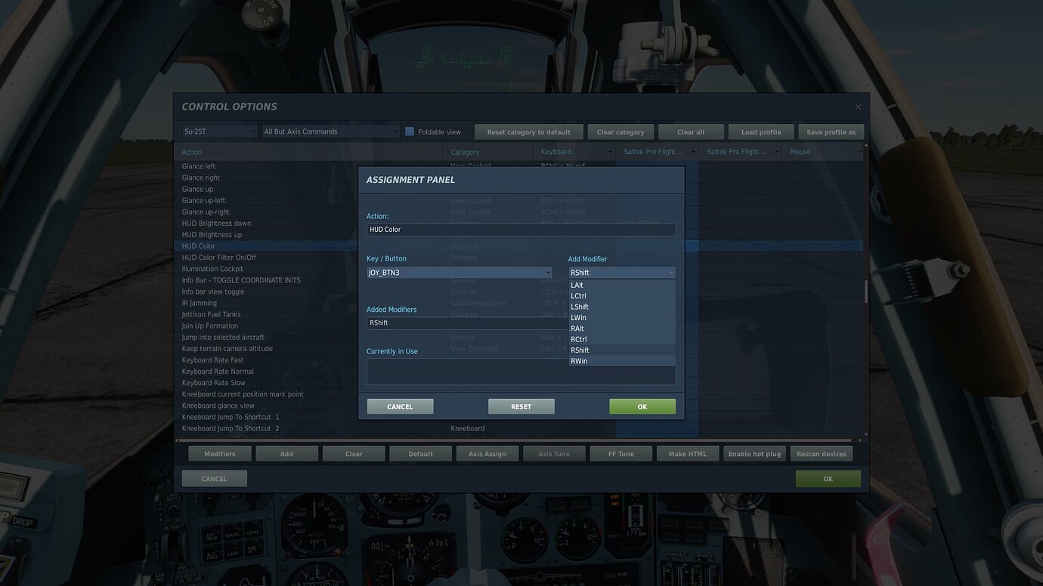
Task: Click the Clear all button
Action: coord(690,131)
